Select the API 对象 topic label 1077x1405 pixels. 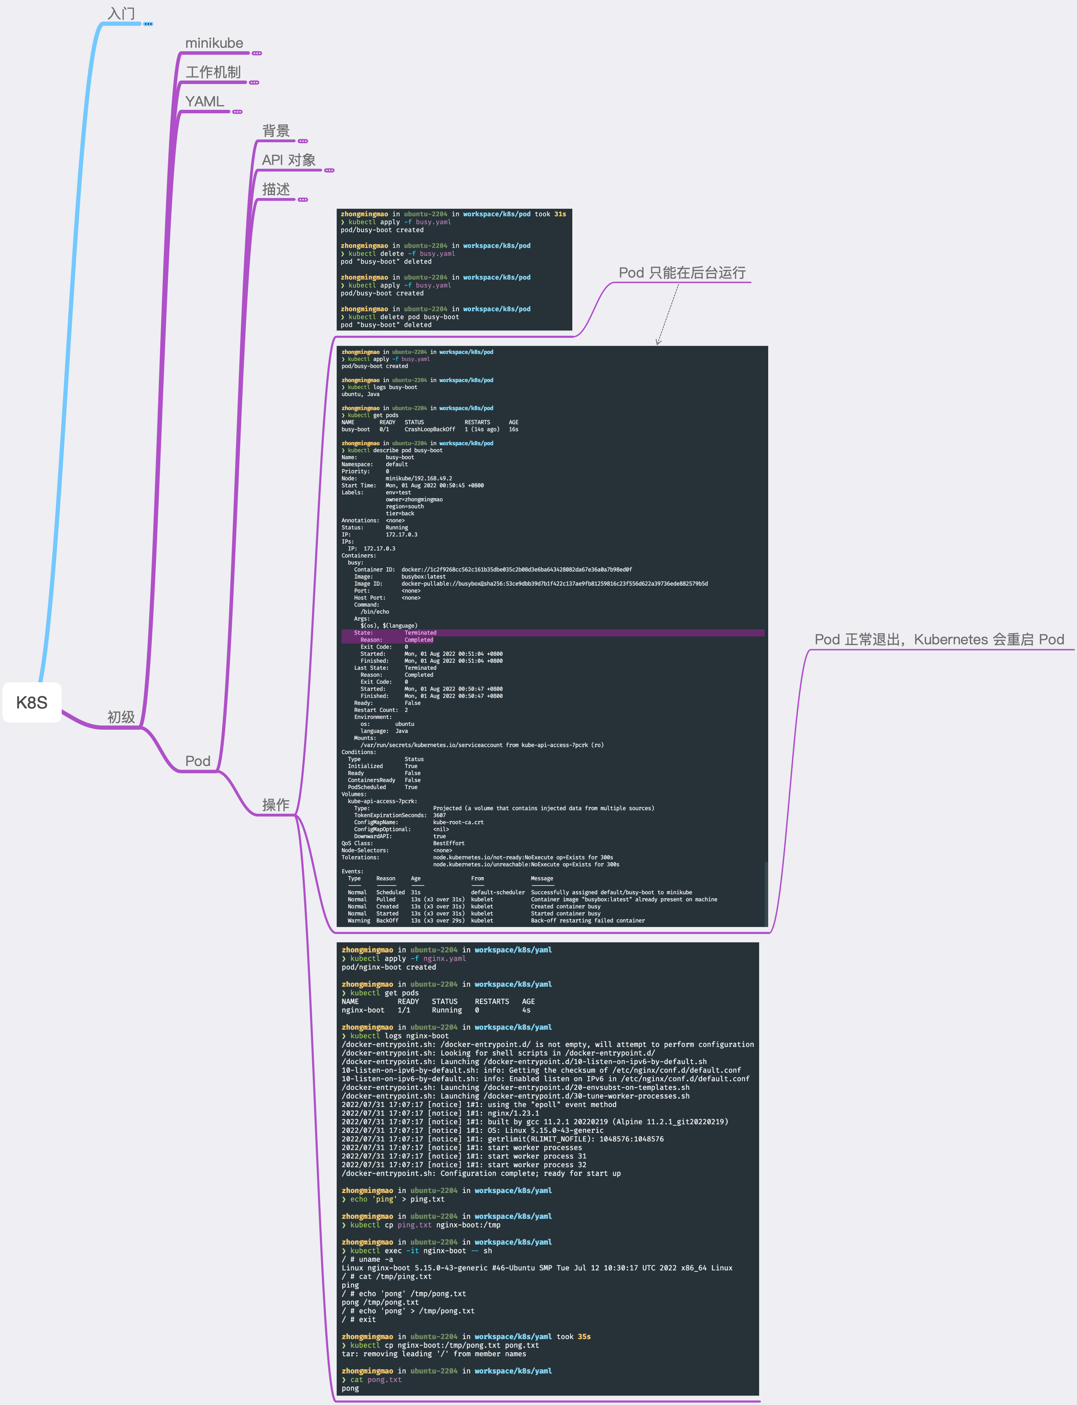coord(289,160)
